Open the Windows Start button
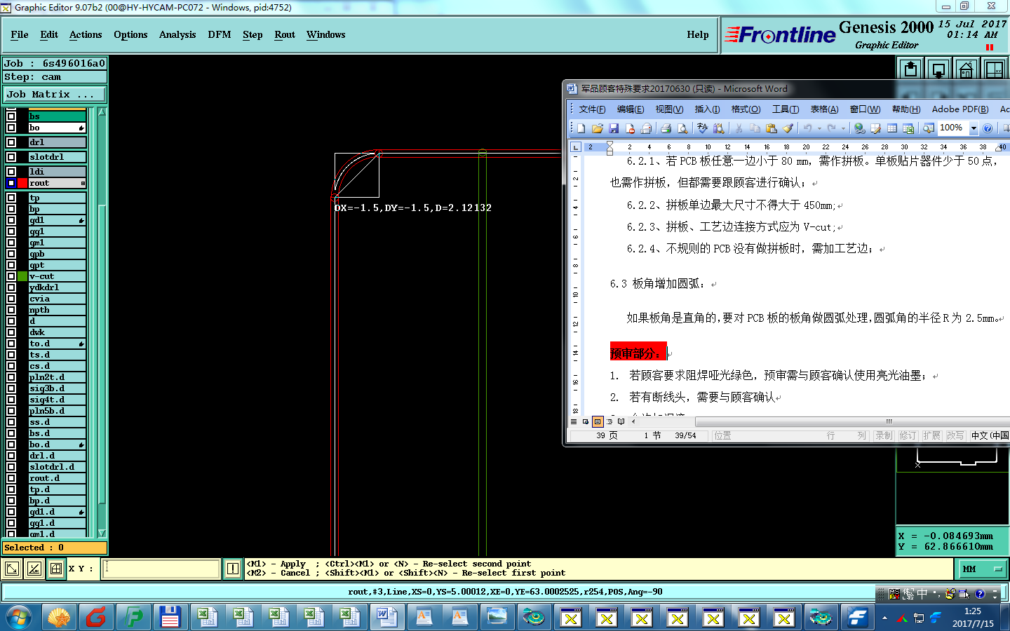 click(18, 618)
